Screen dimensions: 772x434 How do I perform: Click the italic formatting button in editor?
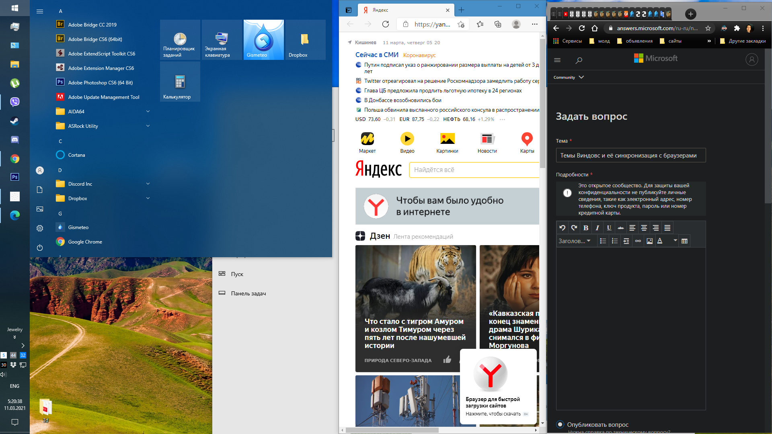[597, 227]
